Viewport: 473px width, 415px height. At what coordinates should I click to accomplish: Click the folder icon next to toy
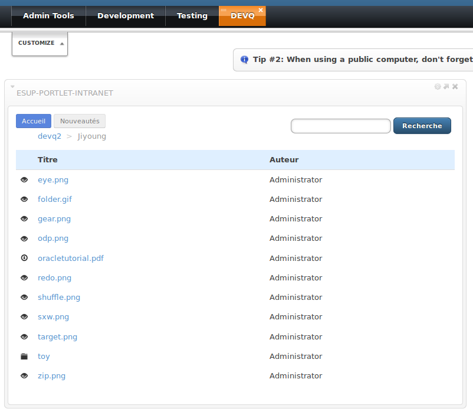click(x=24, y=357)
